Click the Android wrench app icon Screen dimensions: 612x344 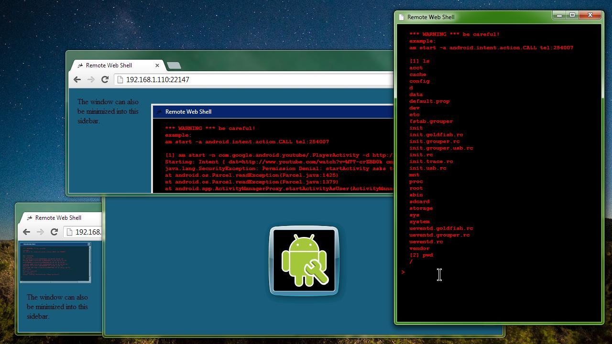(x=304, y=261)
